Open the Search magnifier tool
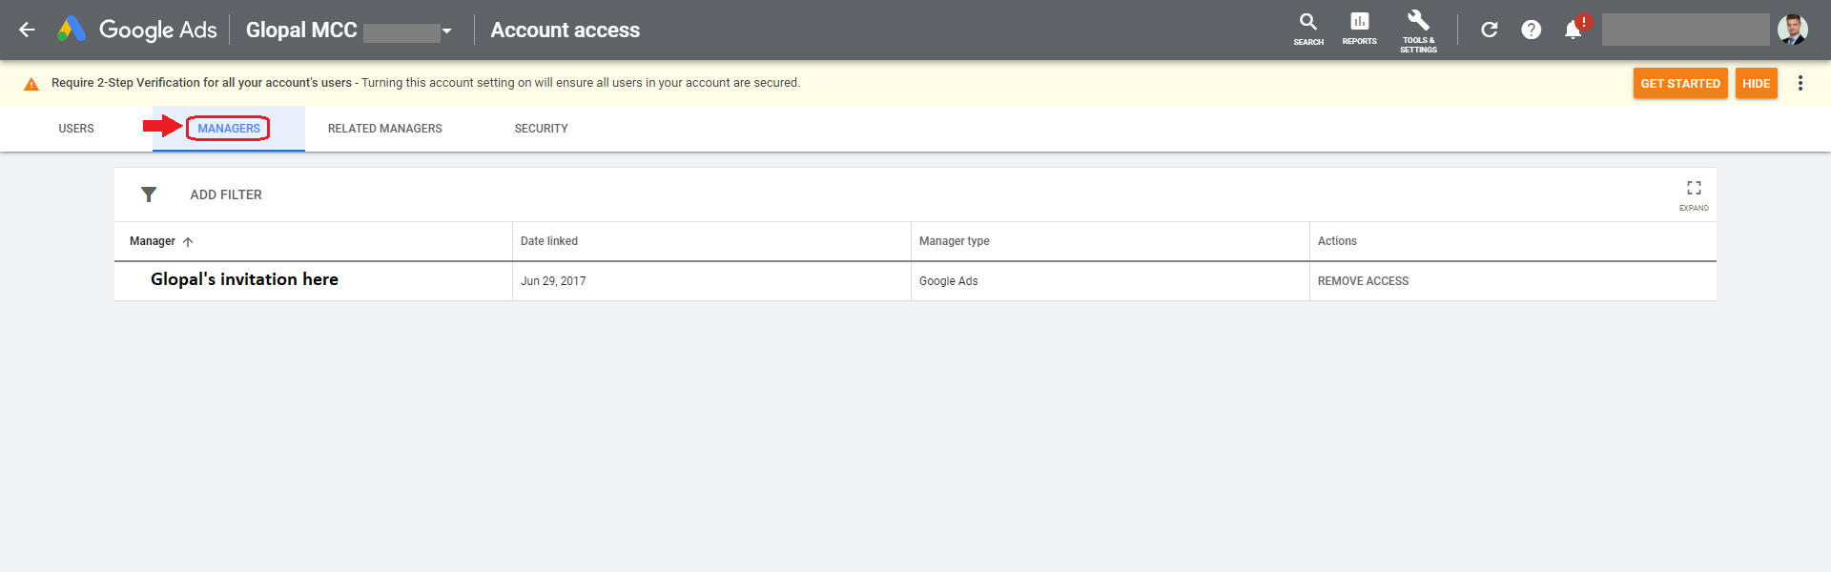The image size is (1831, 572). point(1308,29)
